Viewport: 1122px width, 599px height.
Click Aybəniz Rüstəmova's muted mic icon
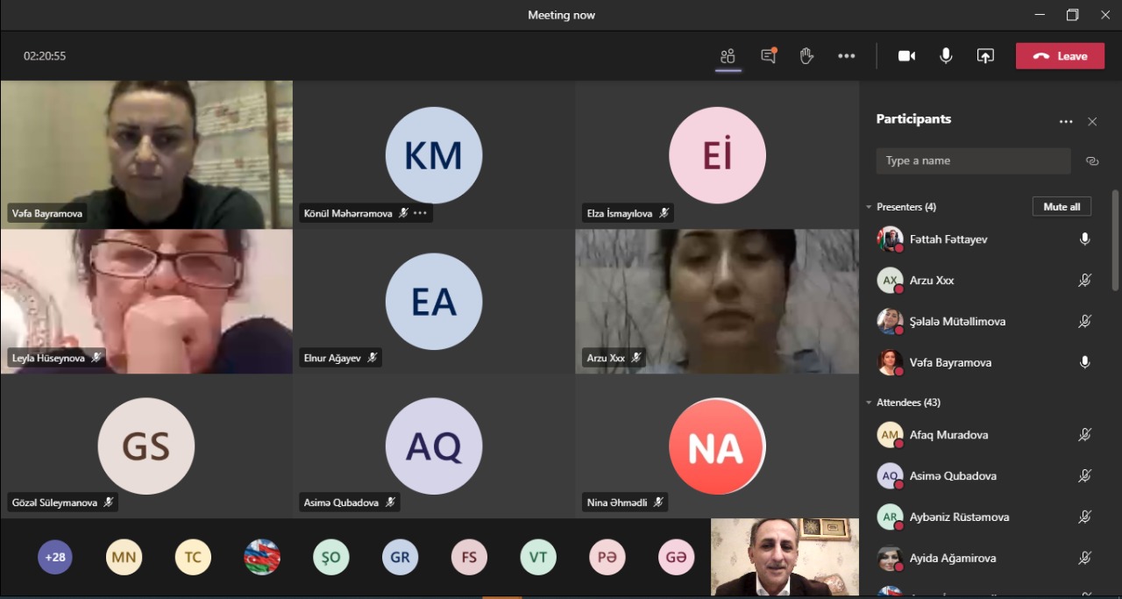click(x=1084, y=517)
